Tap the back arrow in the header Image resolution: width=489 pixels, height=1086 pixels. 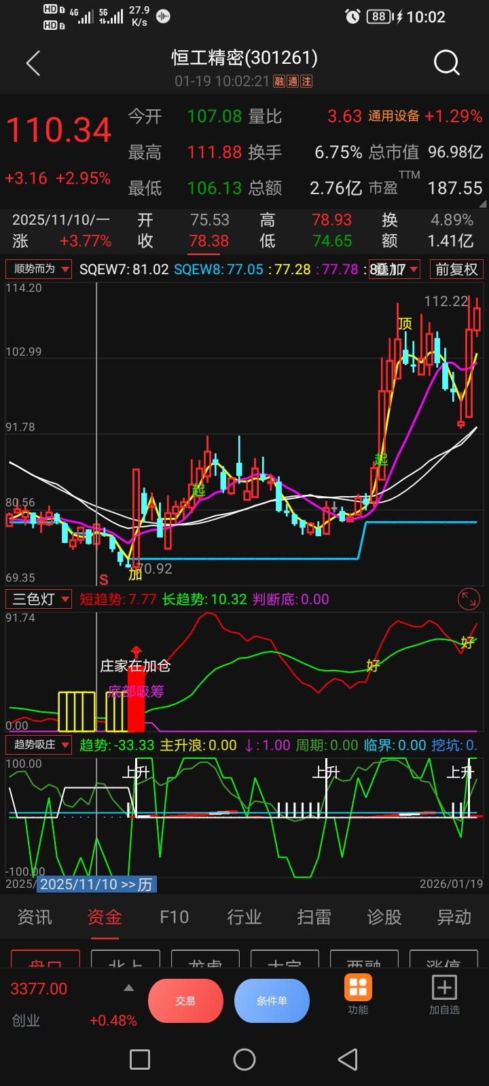tap(33, 64)
